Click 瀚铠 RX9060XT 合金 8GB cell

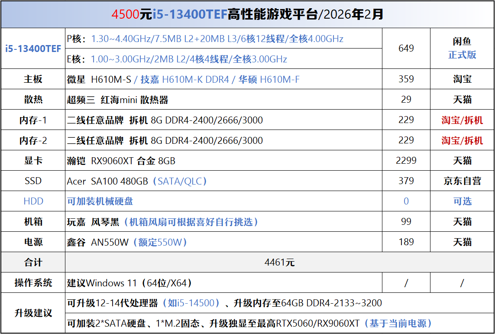[x=223, y=160]
